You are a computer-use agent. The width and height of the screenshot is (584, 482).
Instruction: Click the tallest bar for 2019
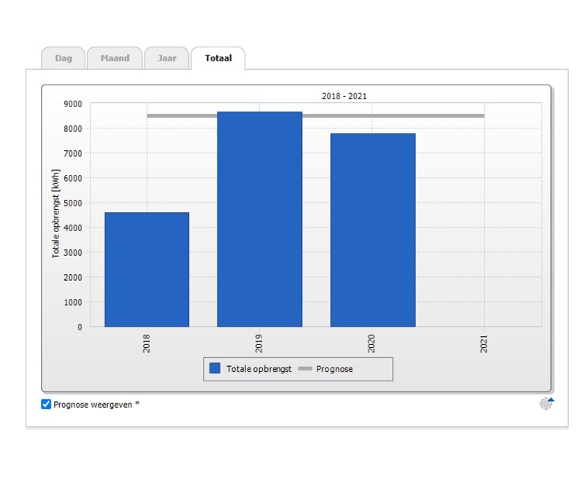click(259, 219)
